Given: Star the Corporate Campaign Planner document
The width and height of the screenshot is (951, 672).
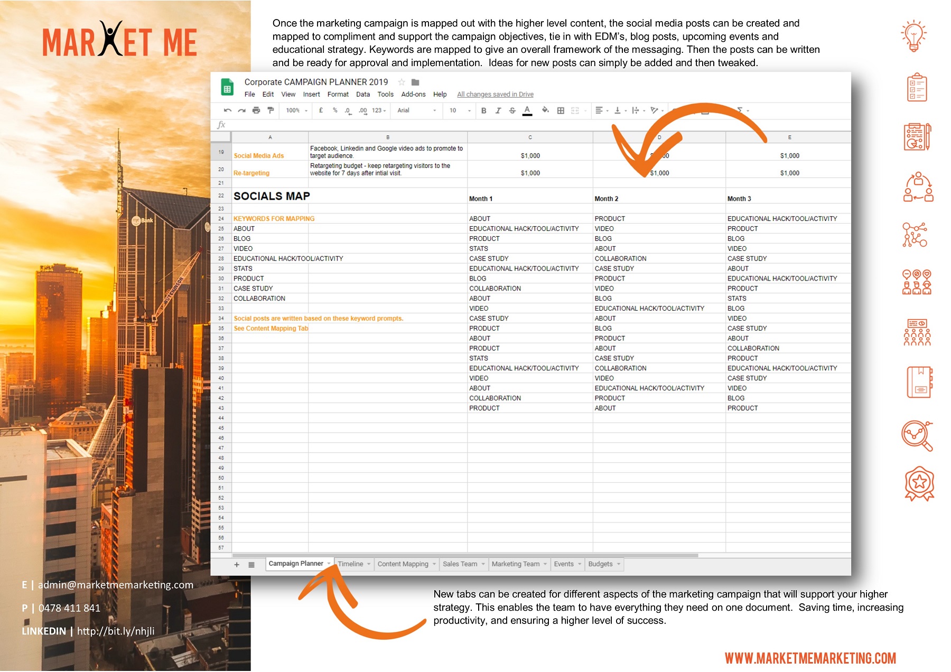Looking at the screenshot, I should pos(402,82).
